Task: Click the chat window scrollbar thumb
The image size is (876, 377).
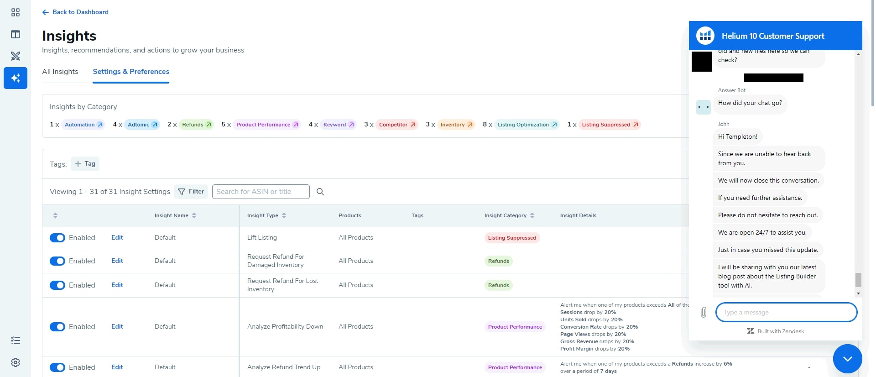Action: point(858,280)
